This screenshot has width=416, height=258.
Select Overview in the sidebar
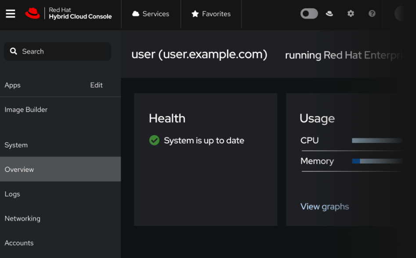pos(61,169)
